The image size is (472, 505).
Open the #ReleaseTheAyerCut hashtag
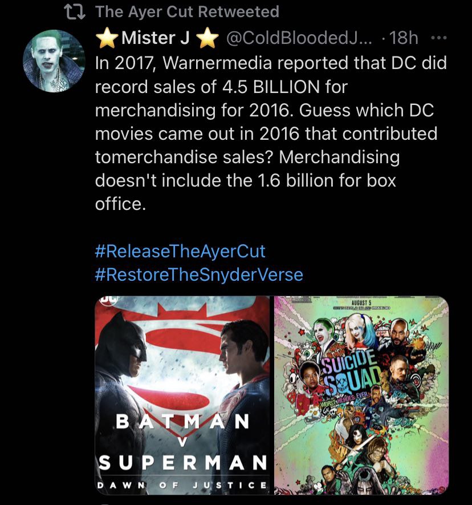coord(180,251)
